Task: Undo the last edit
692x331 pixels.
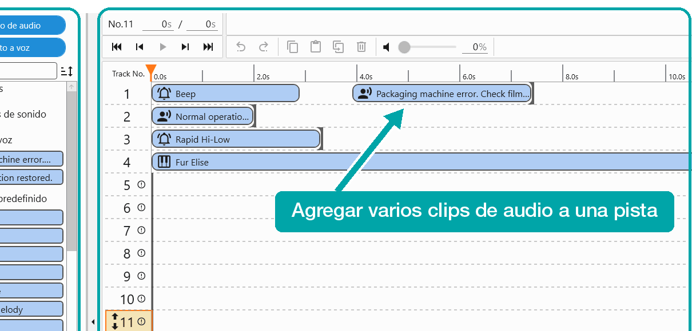Action: tap(241, 47)
